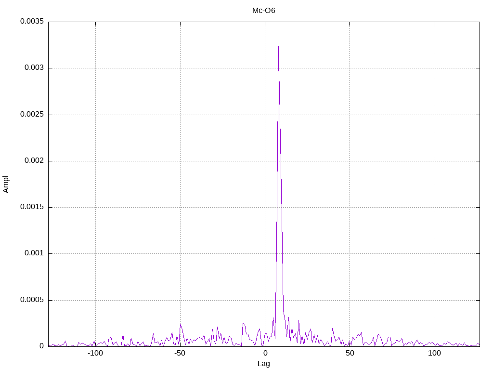The image size is (493, 370).
Task: Click the small peak near lag -50
Action: [x=181, y=324]
